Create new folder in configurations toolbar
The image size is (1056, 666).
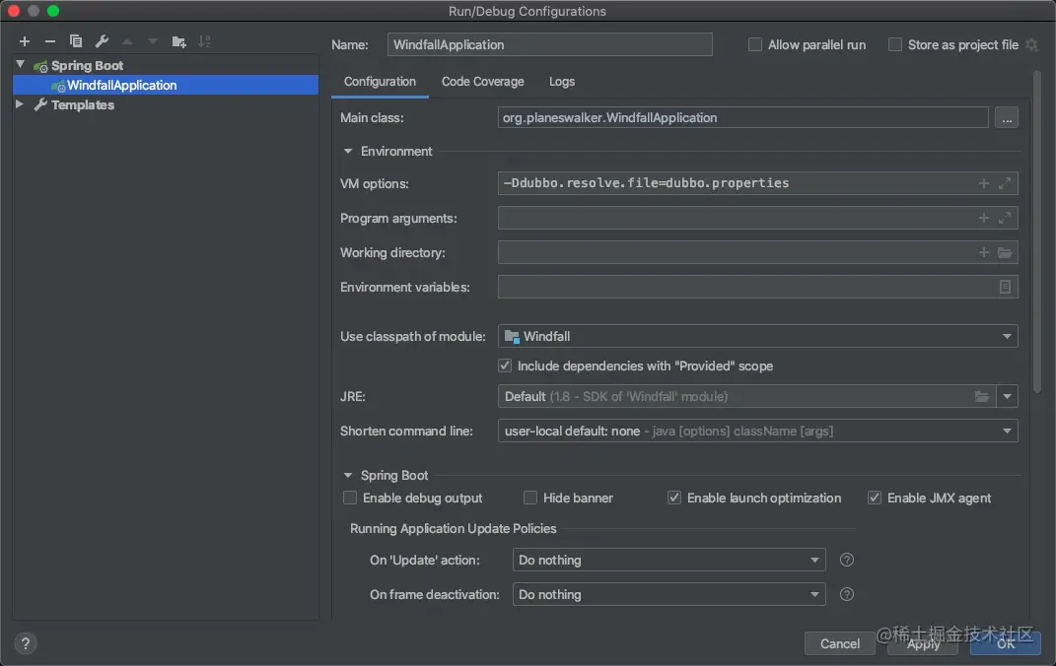(178, 41)
